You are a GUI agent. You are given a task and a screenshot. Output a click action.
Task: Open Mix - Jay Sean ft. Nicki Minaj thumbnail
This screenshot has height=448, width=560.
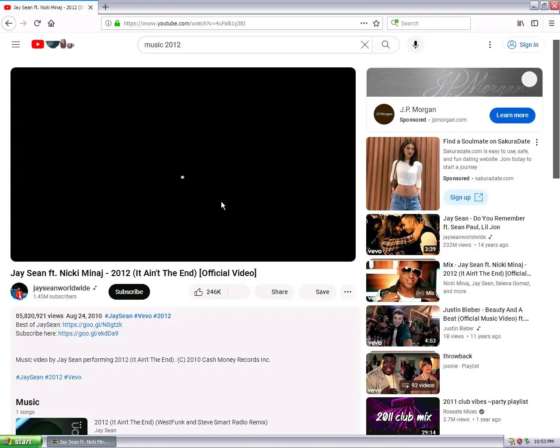tap(403, 281)
